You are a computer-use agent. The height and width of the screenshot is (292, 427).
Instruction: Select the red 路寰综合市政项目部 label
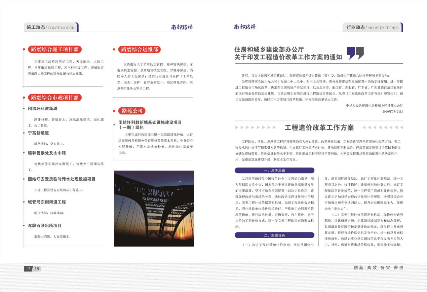point(55,98)
